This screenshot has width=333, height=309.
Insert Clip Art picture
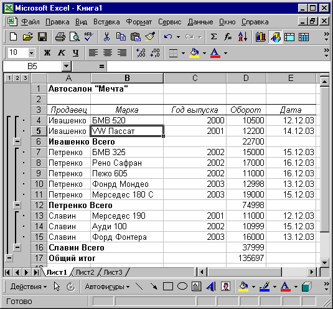[x=225, y=287]
